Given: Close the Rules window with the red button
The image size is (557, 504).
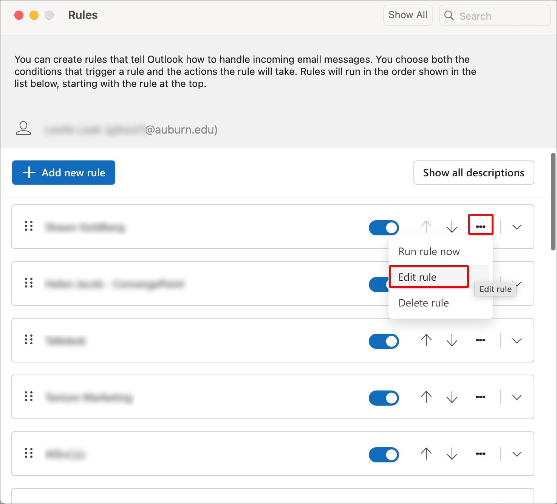Looking at the screenshot, I should pos(19,15).
